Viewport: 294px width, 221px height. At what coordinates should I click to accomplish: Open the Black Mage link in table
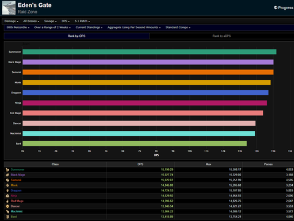pos(18,175)
